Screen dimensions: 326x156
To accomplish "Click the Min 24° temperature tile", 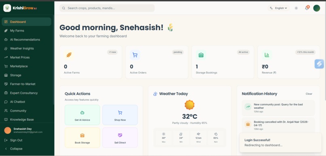I will (181, 137).
